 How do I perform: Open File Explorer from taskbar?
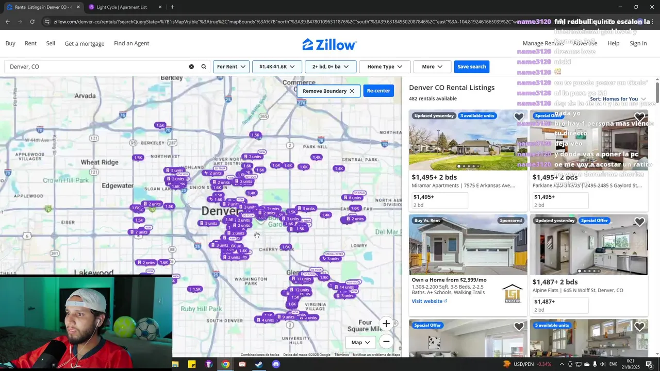click(175, 364)
